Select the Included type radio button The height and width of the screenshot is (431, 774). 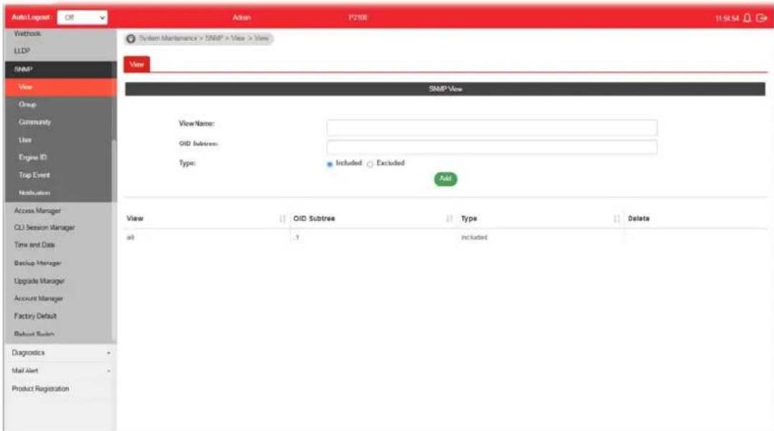pyautogui.click(x=330, y=164)
